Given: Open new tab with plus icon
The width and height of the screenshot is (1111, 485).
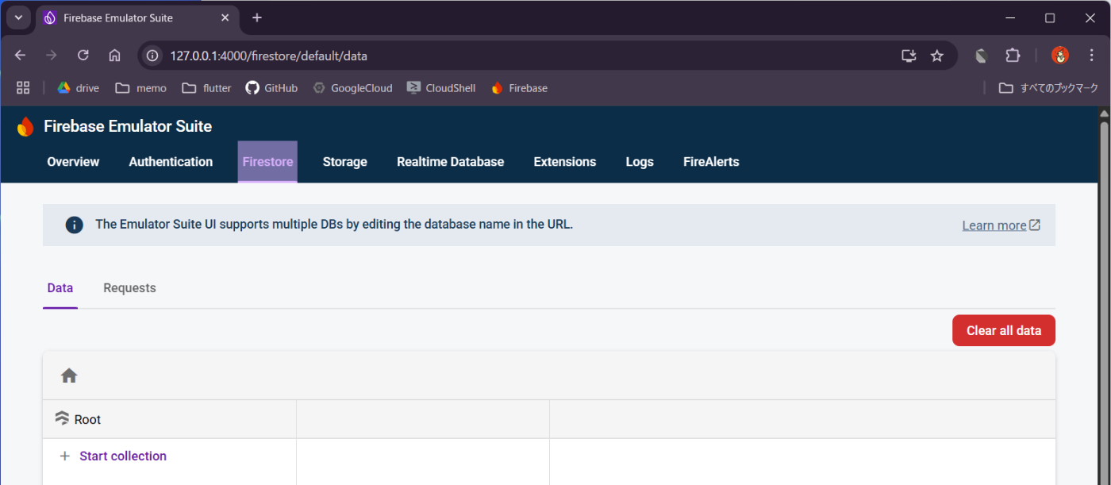Looking at the screenshot, I should click(x=257, y=17).
